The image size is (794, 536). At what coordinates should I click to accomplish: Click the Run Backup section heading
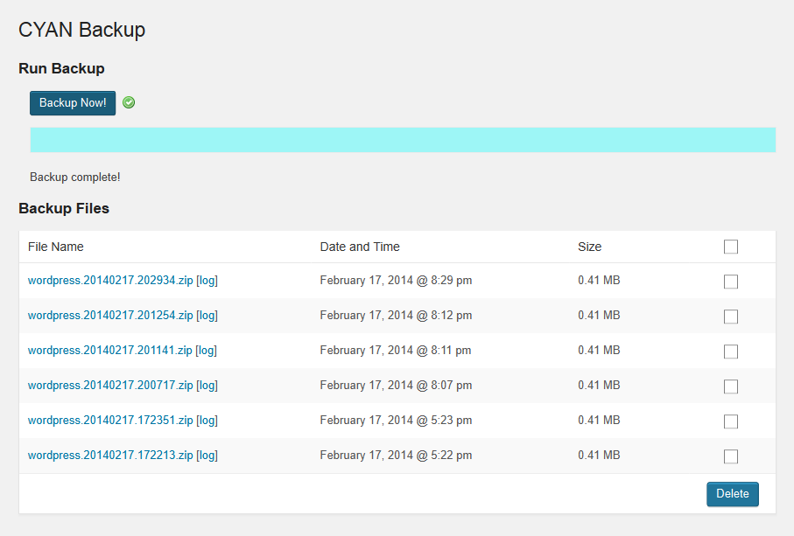[x=62, y=68]
